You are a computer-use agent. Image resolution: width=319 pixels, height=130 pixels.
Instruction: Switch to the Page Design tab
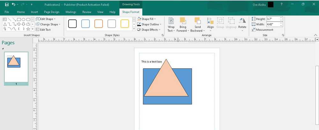point(52,12)
